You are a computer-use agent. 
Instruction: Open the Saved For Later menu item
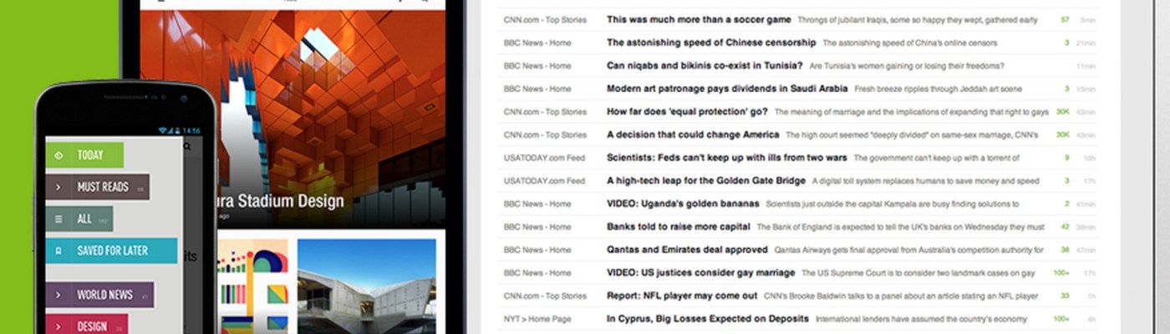113,250
